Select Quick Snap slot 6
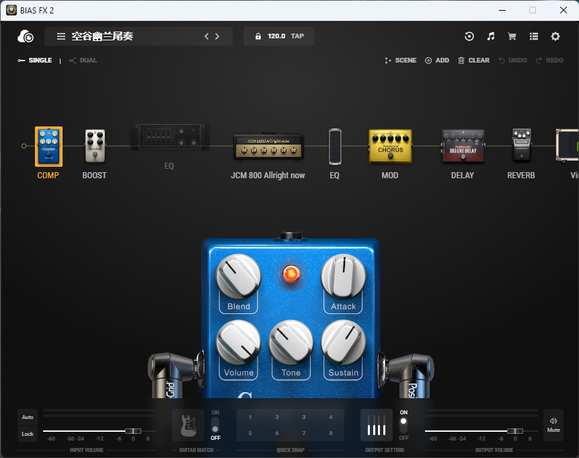This screenshot has width=579, height=458. pyautogui.click(x=277, y=433)
